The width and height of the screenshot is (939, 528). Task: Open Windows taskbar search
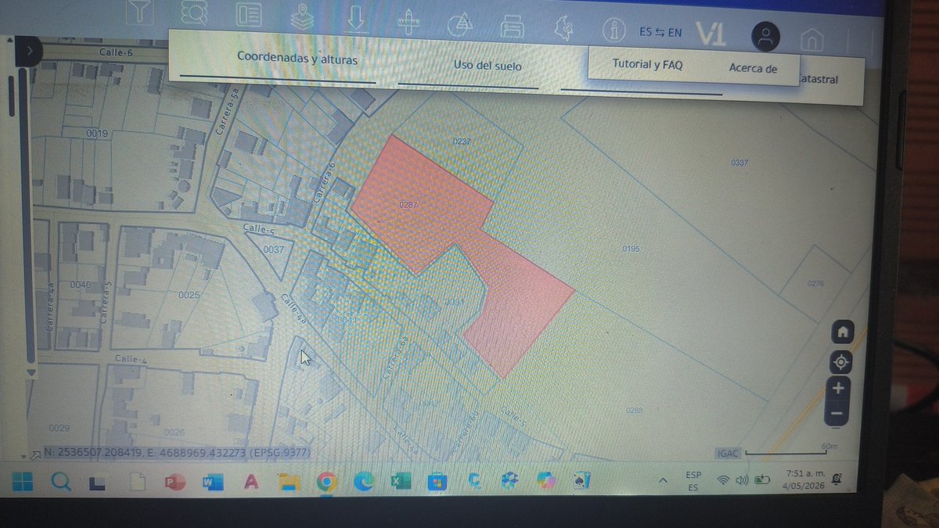[61, 483]
